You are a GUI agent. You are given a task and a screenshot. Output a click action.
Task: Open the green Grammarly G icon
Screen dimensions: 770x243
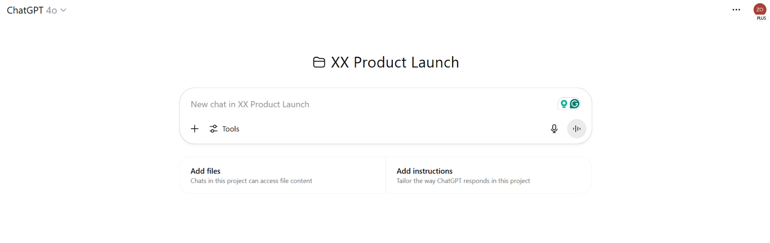pos(575,104)
